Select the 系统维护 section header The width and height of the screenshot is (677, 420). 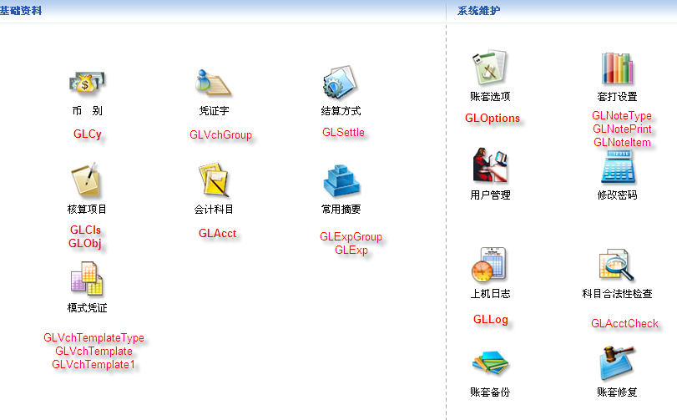pos(479,11)
